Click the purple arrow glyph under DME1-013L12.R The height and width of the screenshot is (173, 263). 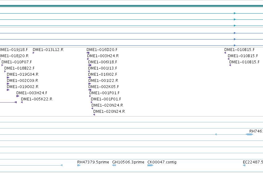(x=34, y=53)
